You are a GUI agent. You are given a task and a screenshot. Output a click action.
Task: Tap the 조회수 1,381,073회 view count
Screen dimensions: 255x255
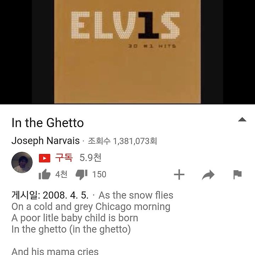[123, 141]
